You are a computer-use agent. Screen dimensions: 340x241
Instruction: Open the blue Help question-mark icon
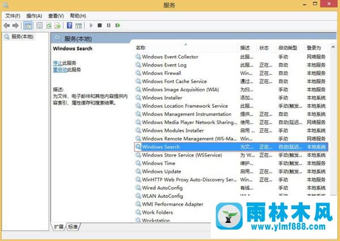[69, 26]
